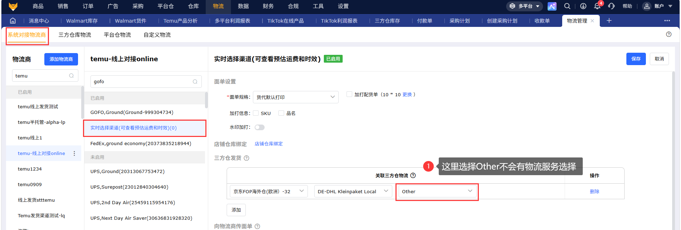Close the 物流管理 tab
This screenshot has width=681, height=230.
(592, 21)
